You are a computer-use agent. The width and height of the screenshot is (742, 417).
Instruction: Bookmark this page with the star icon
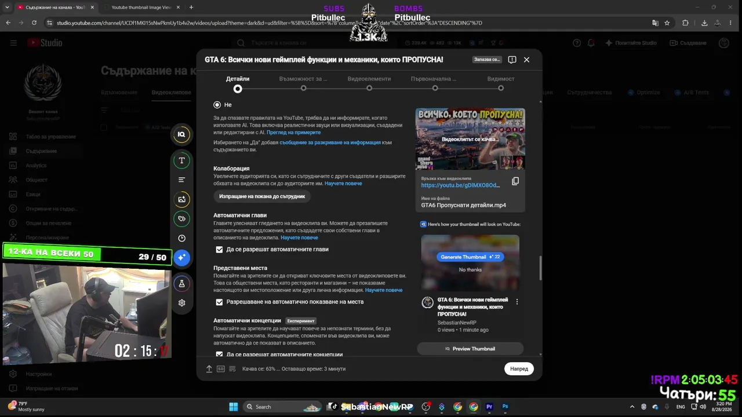pos(667,23)
